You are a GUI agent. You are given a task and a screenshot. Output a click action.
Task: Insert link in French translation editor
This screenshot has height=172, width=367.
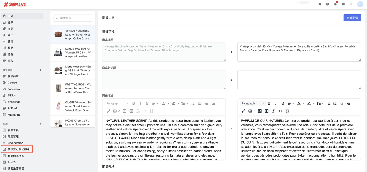coord(243,111)
